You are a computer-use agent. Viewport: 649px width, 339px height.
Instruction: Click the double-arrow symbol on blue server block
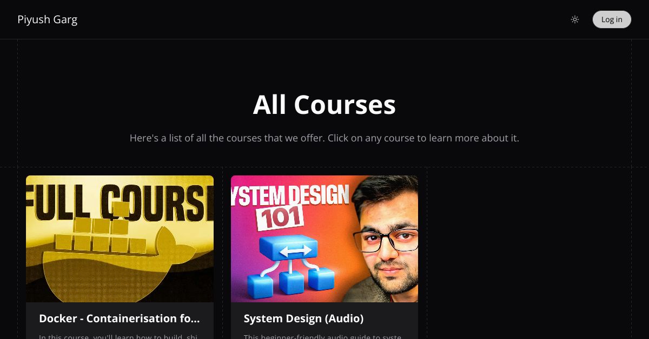[x=295, y=250]
